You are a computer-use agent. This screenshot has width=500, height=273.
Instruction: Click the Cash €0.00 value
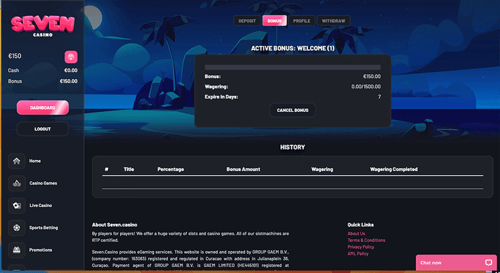71,71
